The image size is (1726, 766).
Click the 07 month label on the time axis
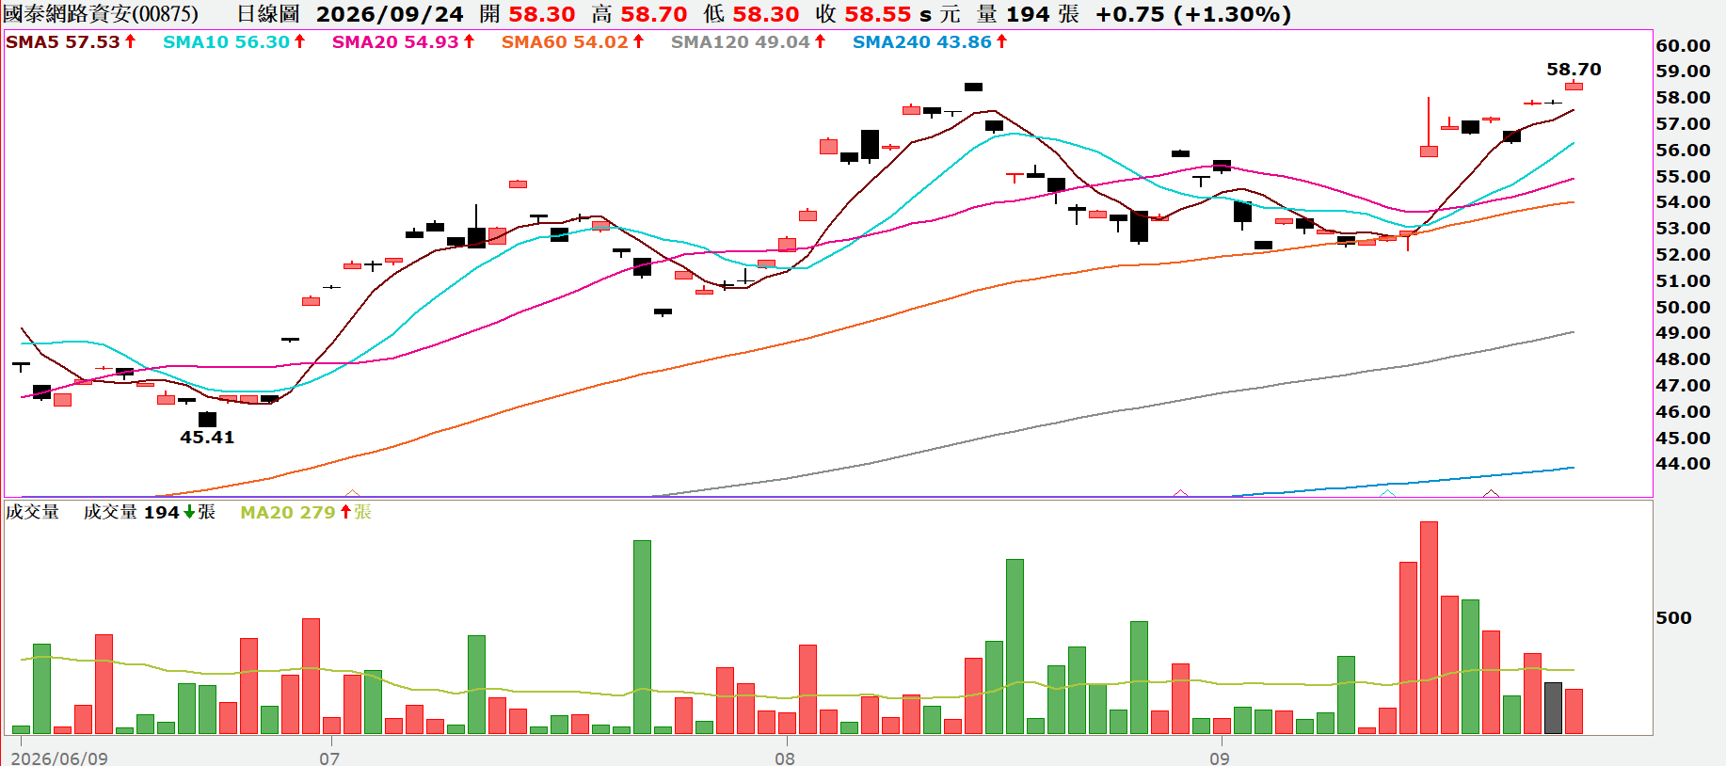pyautogui.click(x=328, y=758)
